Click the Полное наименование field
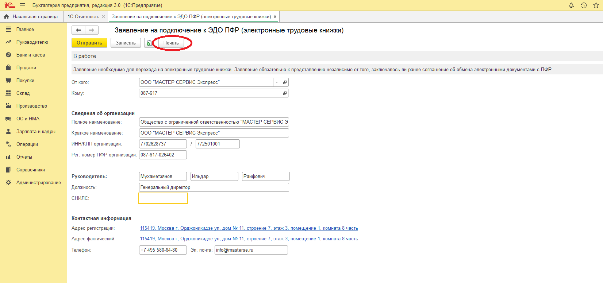This screenshot has height=283, width=603. [214, 122]
